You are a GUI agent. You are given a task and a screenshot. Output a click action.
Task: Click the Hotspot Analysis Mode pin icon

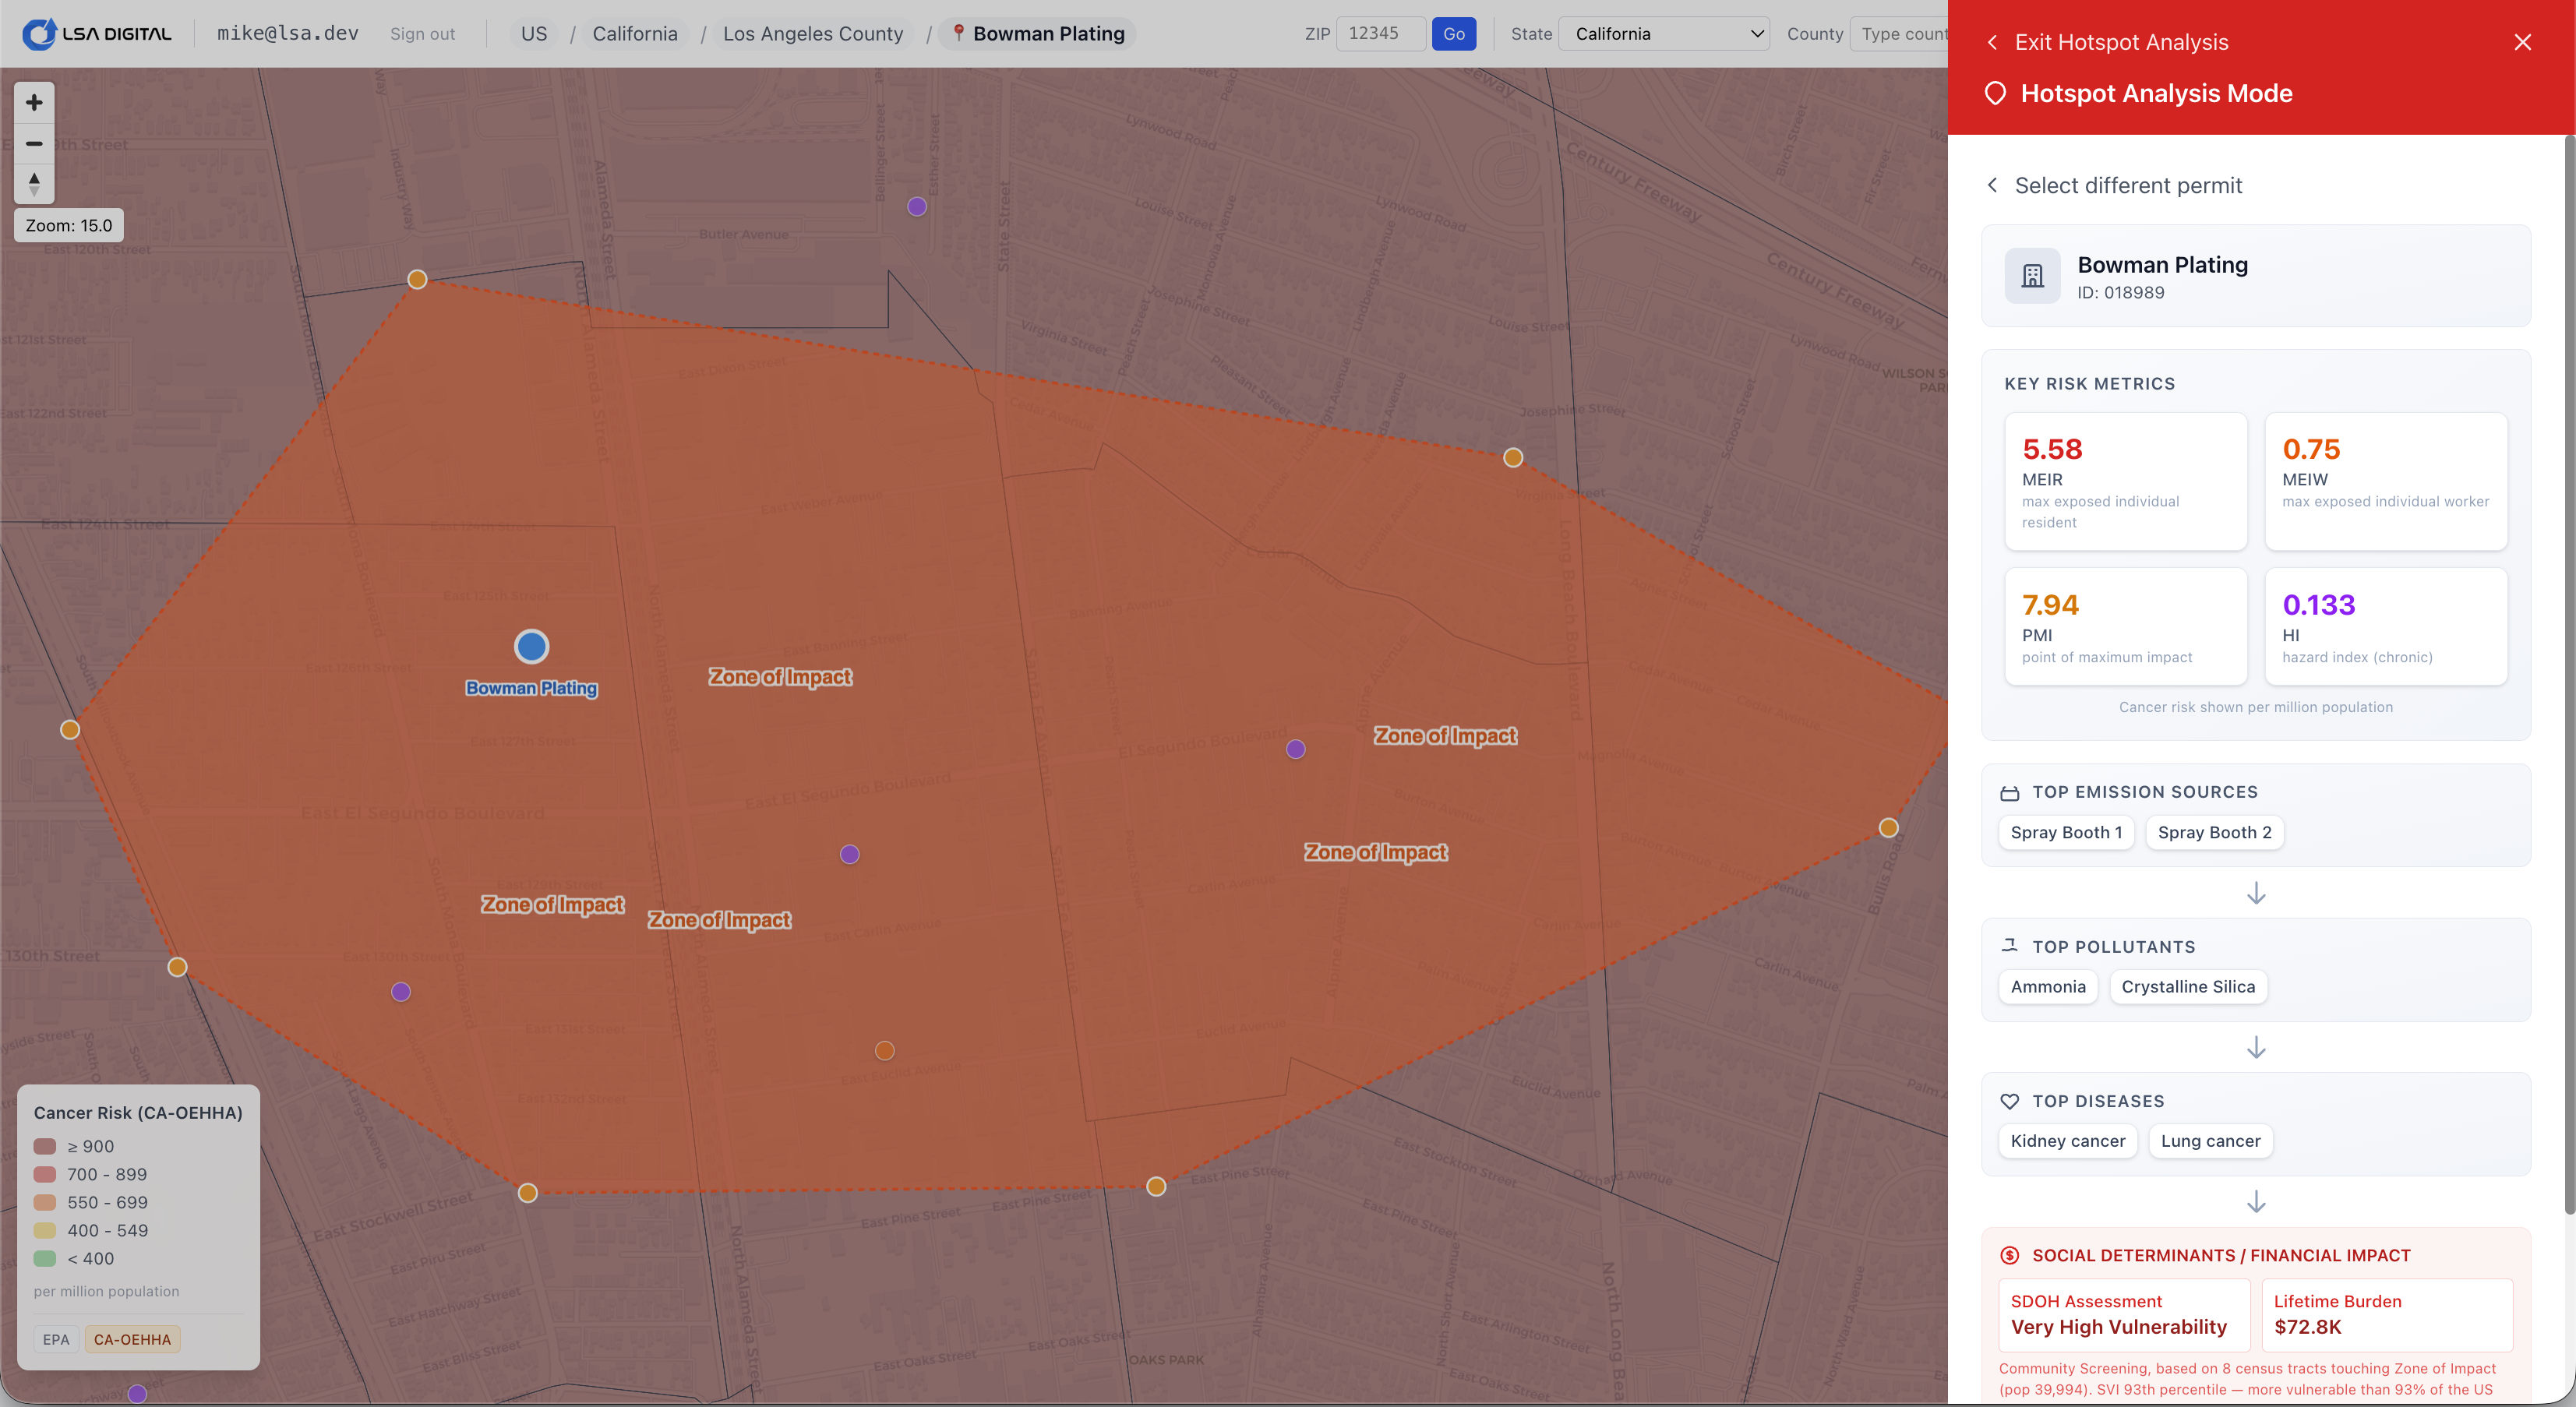(x=1995, y=93)
